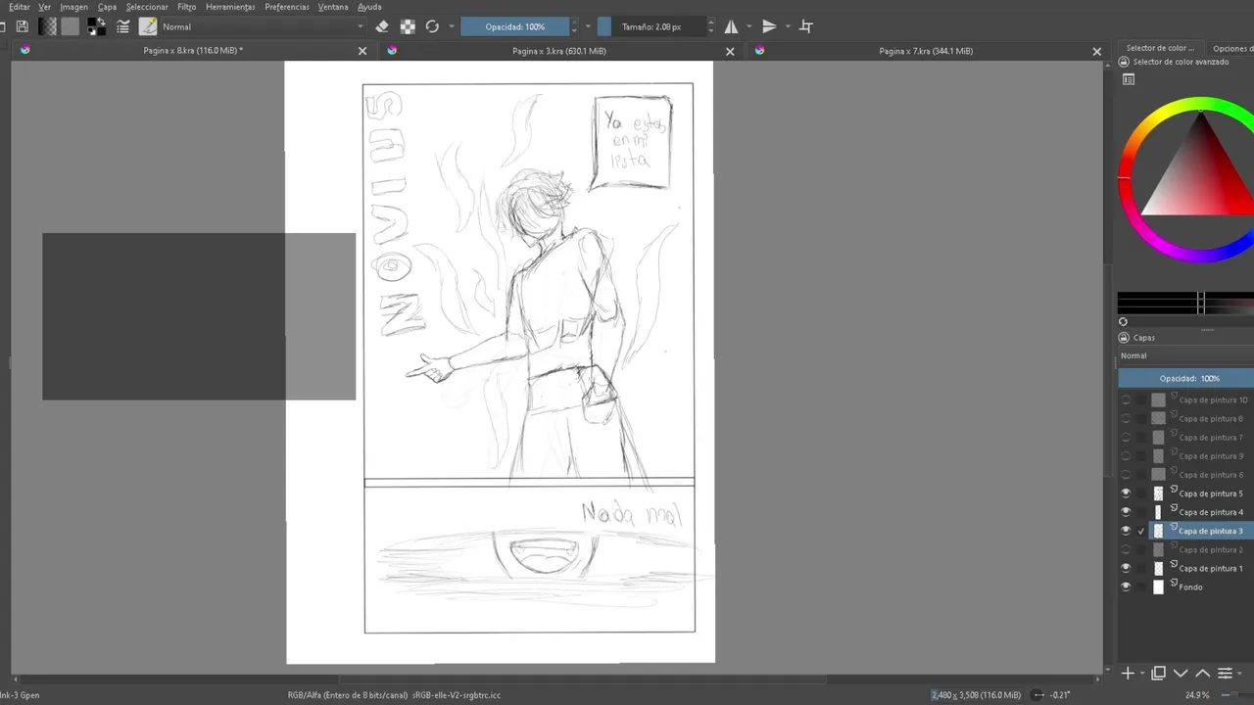
Task: Switch to Selector de color docker tab
Action: pyautogui.click(x=1160, y=48)
